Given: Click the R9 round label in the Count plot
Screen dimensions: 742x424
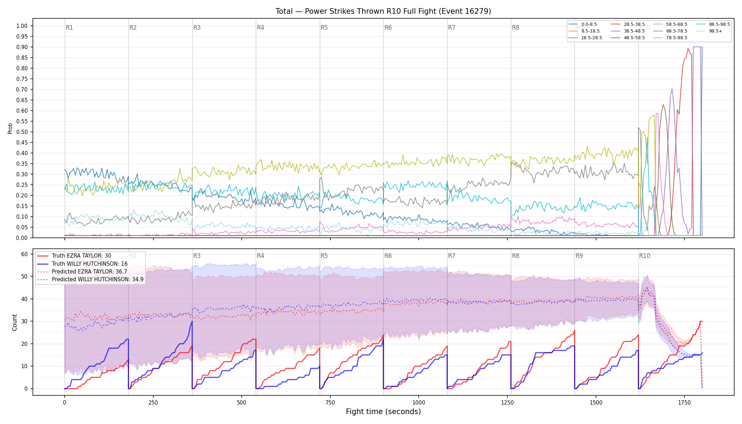Looking at the screenshot, I should (x=579, y=256).
